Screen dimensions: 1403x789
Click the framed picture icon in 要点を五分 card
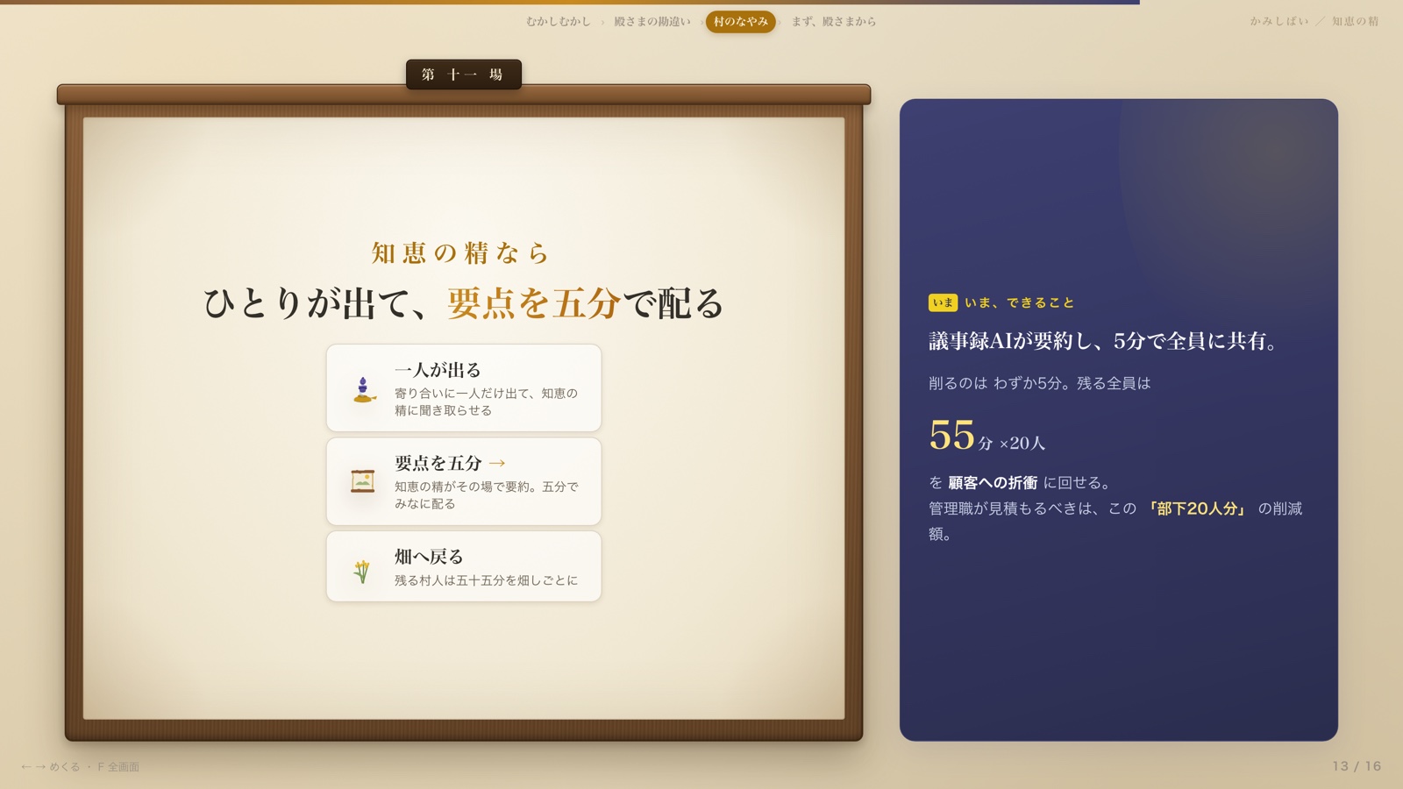(363, 481)
